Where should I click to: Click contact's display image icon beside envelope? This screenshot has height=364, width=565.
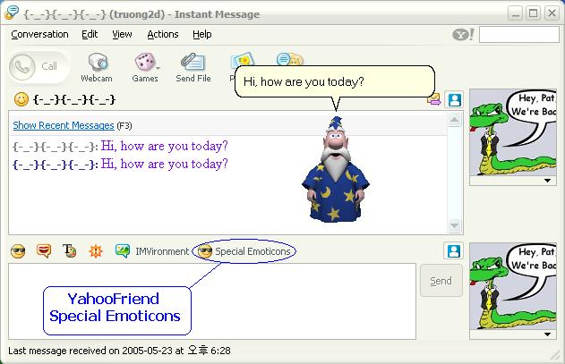pyautogui.click(x=454, y=100)
